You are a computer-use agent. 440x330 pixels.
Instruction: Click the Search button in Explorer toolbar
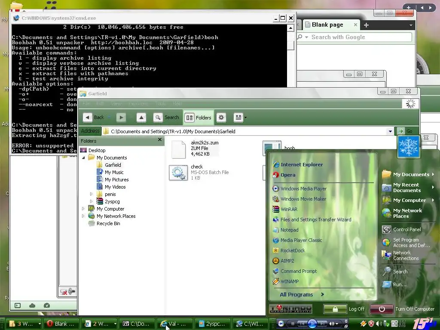tap(166, 117)
